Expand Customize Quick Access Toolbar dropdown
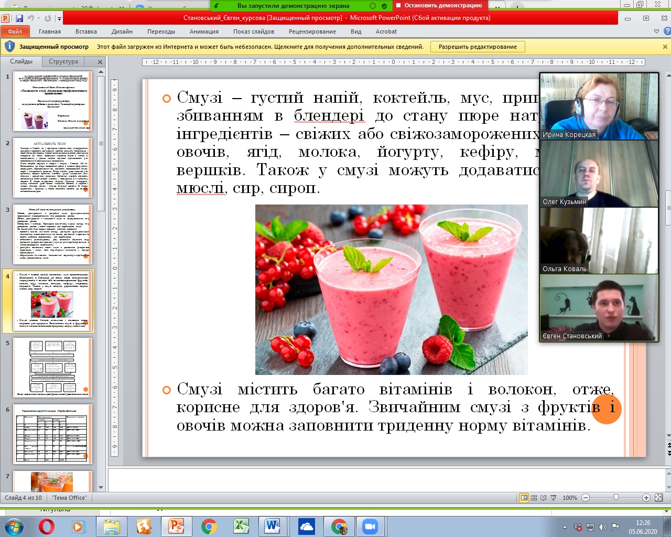 pos(59,19)
